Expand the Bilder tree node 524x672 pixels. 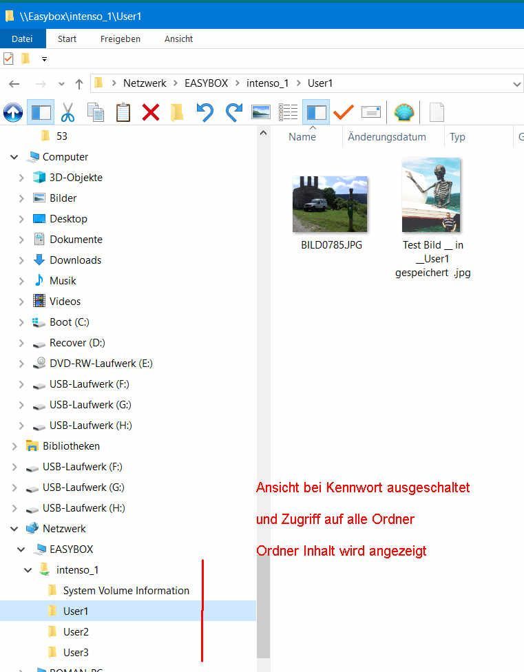tap(21, 198)
